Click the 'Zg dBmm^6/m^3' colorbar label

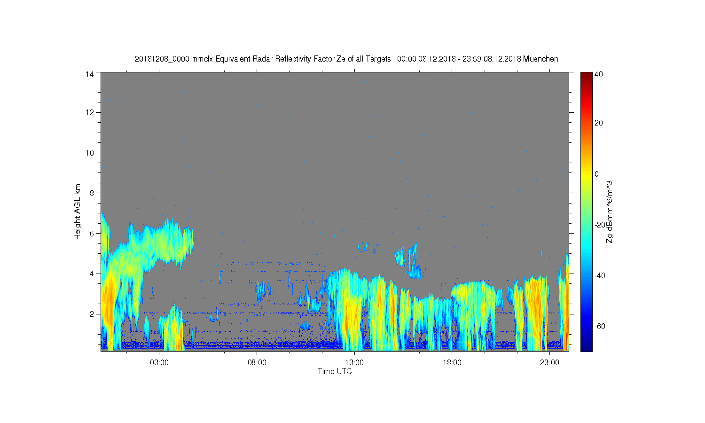(x=610, y=211)
